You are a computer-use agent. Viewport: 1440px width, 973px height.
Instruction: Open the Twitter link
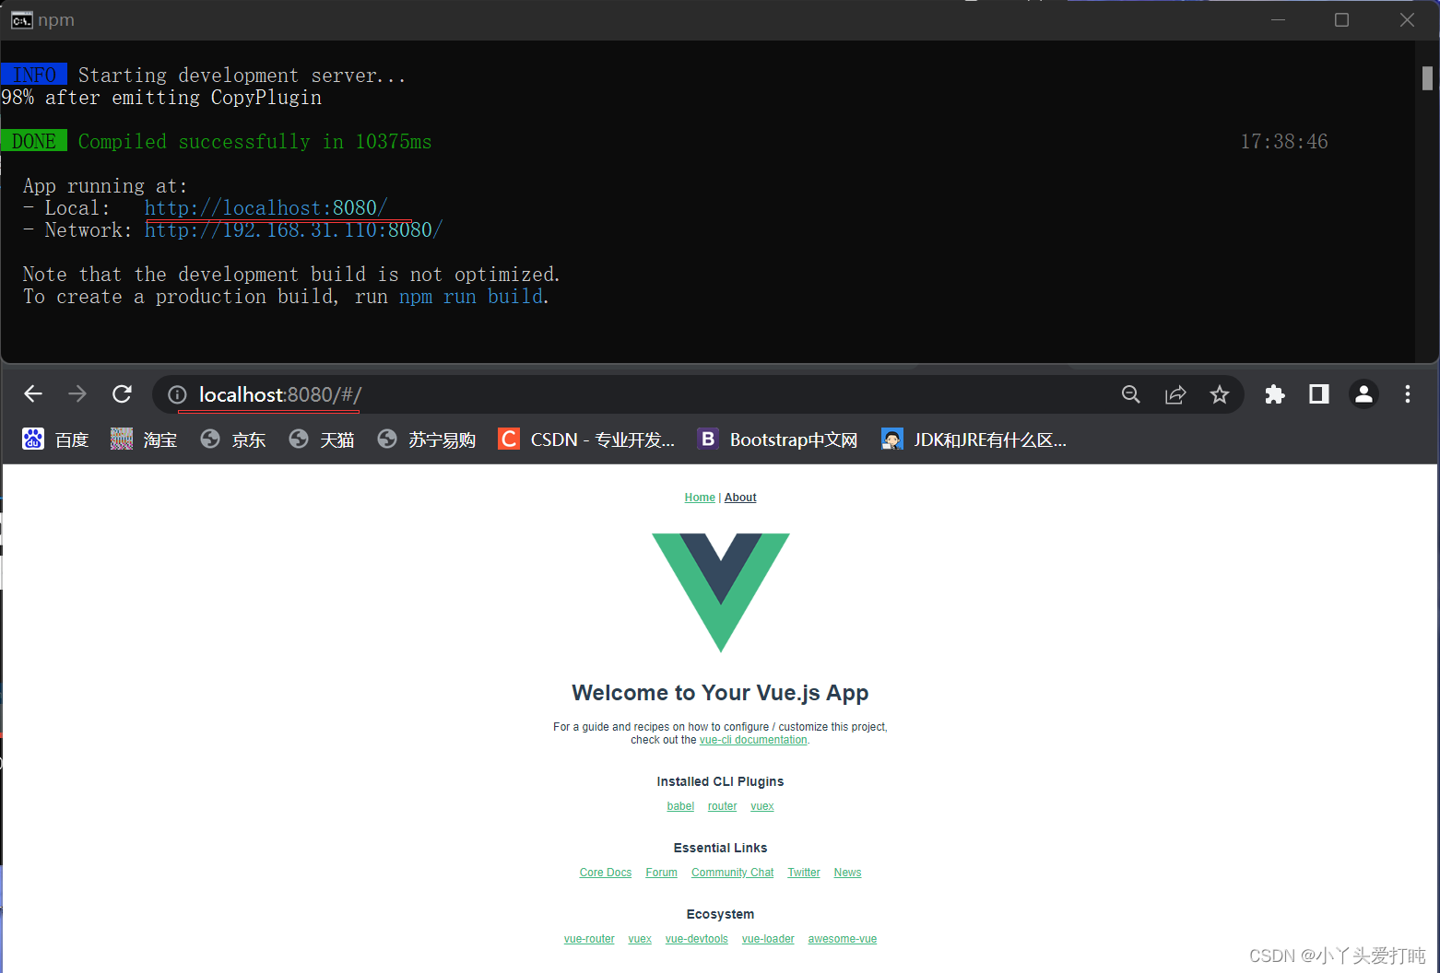[x=804, y=873]
